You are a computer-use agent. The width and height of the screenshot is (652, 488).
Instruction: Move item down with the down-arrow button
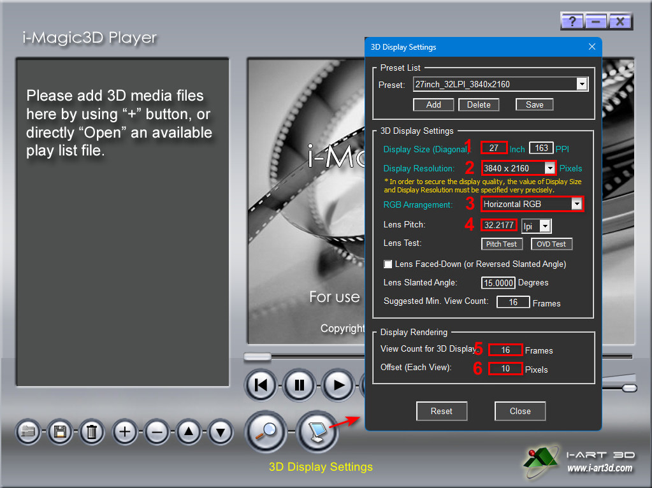pos(221,433)
